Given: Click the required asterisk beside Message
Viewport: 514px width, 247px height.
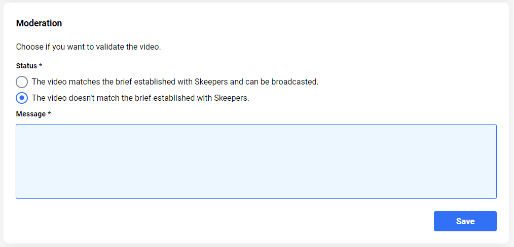Looking at the screenshot, I should (49, 114).
